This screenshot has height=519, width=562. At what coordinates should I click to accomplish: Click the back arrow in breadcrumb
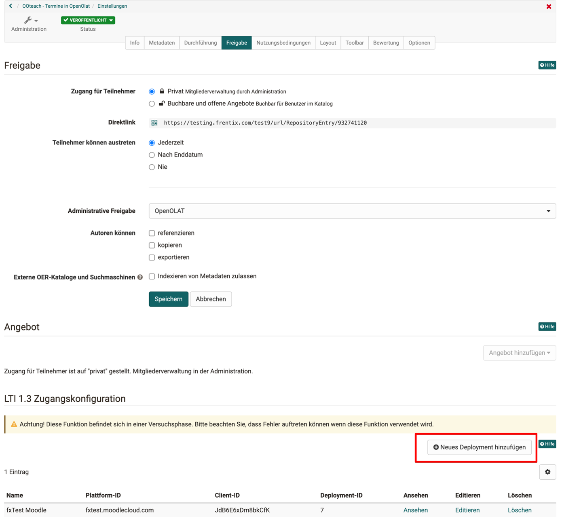[x=11, y=6]
